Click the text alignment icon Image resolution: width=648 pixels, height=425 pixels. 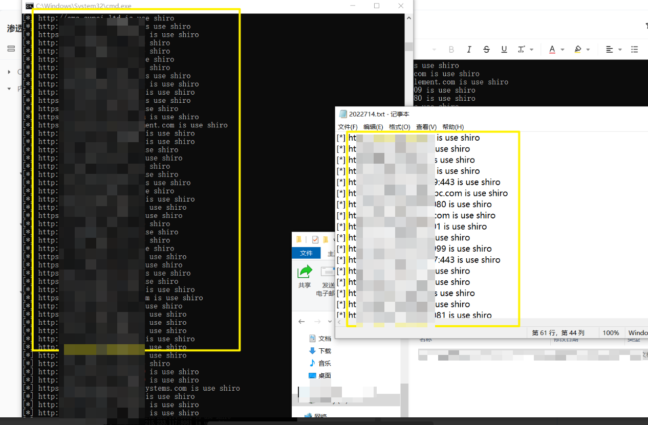(x=610, y=50)
